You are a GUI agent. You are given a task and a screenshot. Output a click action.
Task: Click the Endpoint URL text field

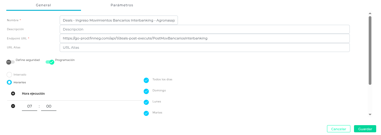tap(205, 38)
